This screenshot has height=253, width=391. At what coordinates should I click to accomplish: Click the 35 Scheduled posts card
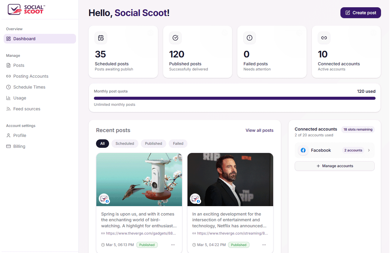tap(123, 52)
